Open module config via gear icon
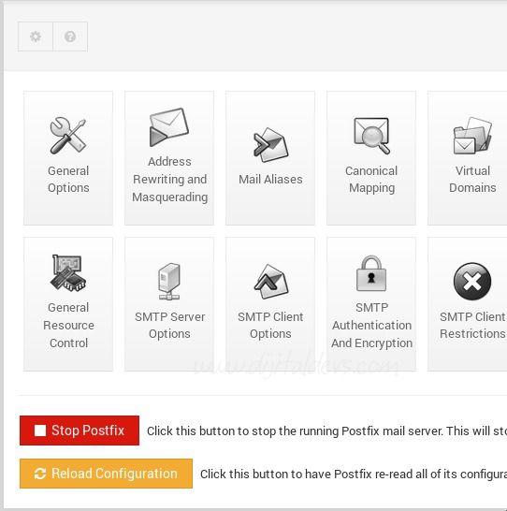The height and width of the screenshot is (511, 507). click(x=36, y=36)
